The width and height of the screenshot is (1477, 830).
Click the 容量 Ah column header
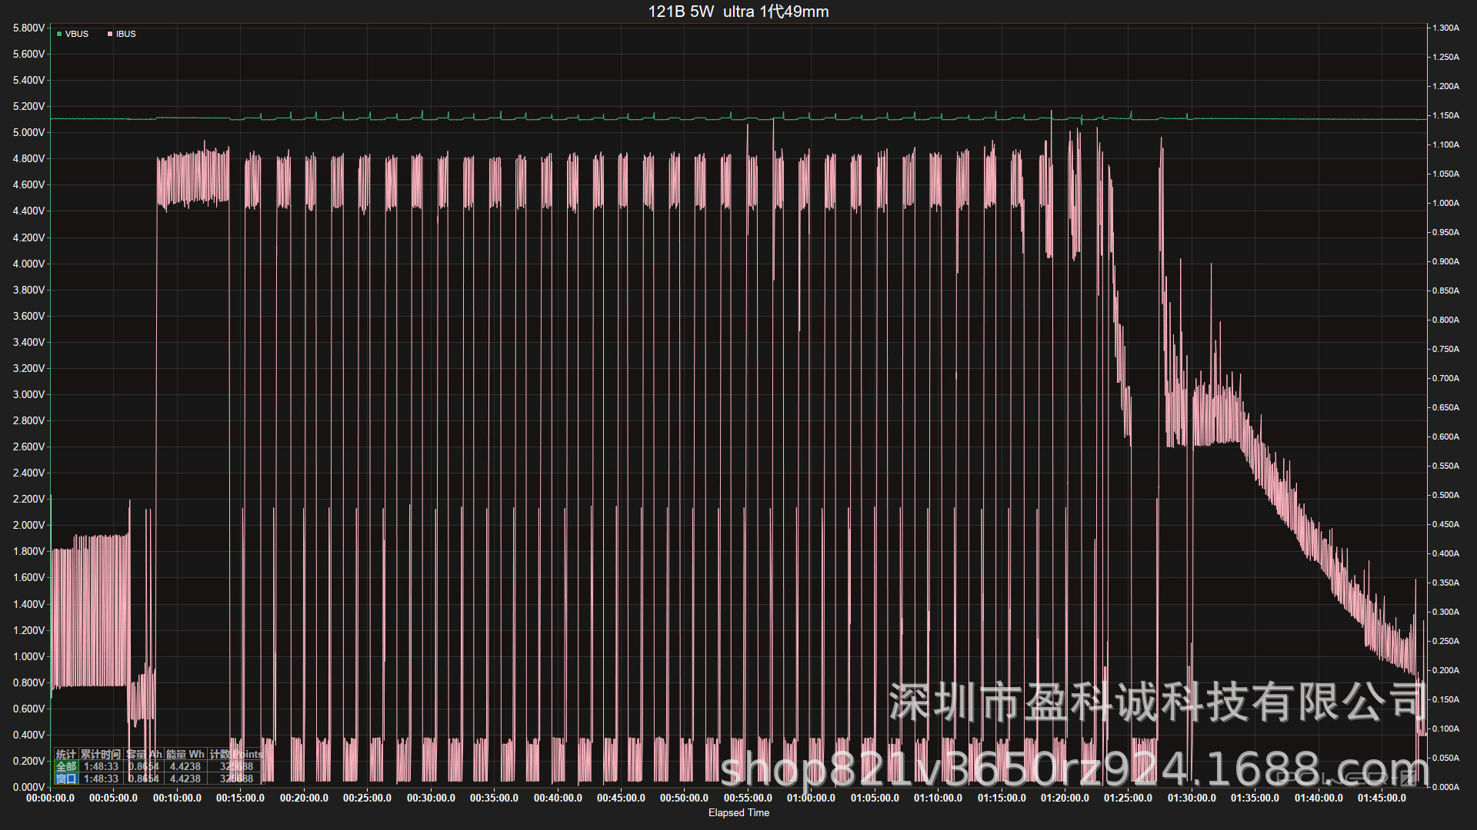(144, 754)
